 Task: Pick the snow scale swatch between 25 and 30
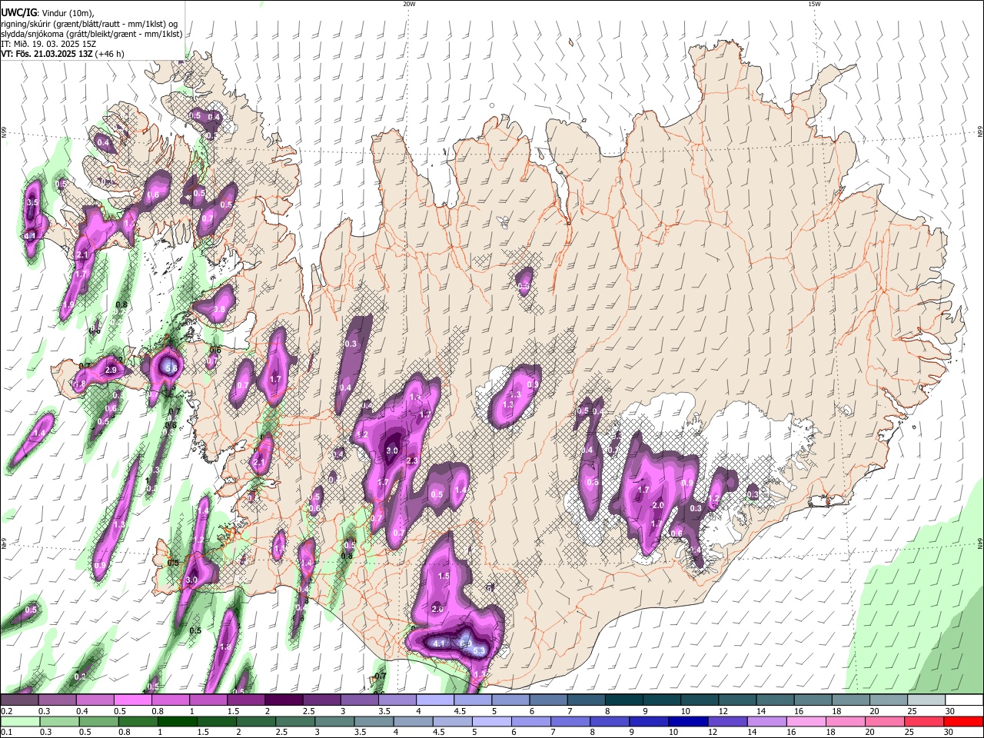[x=927, y=700]
